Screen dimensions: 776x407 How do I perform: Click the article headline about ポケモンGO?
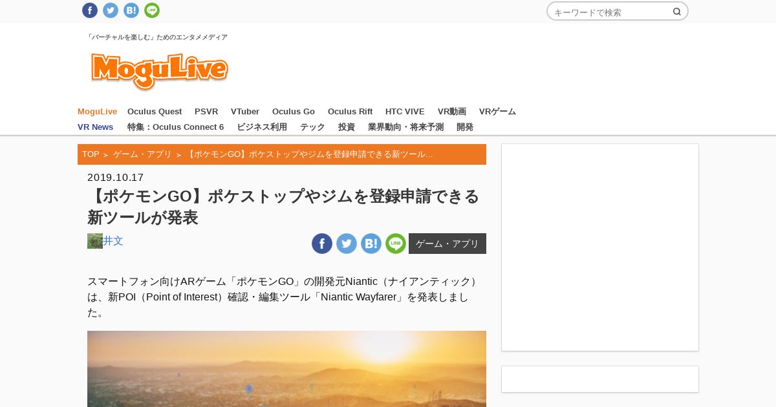[x=283, y=207]
